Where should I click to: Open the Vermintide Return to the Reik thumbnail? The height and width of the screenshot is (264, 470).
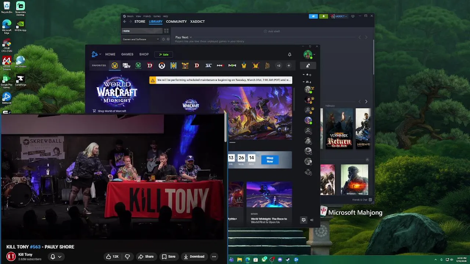339,128
